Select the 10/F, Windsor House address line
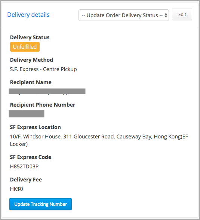Screen dimensions: 200x220 coord(99,137)
